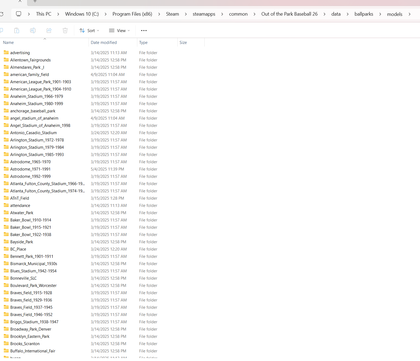Sort by the Date modified column header
The height and width of the screenshot is (361, 420).
click(x=104, y=43)
